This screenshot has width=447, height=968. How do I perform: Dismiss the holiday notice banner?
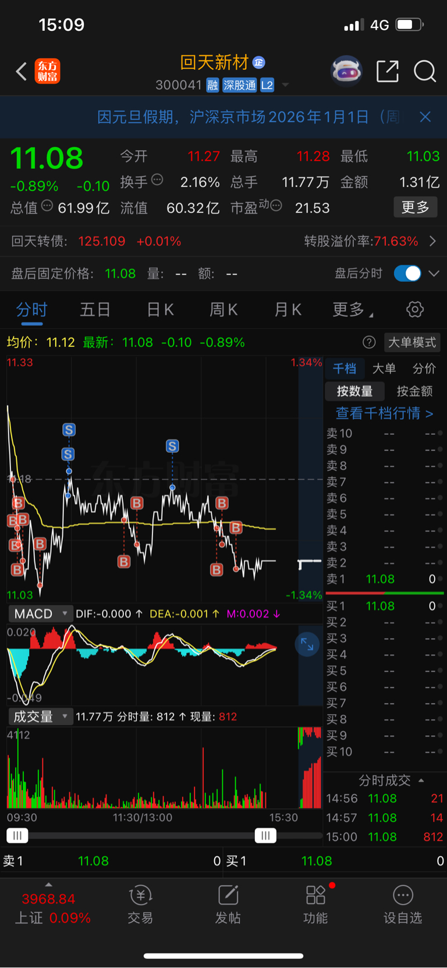[x=425, y=117]
